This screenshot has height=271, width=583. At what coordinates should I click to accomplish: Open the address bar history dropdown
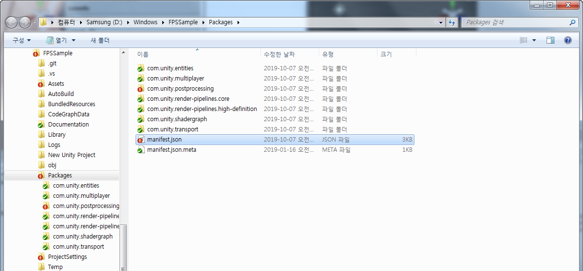[x=441, y=22]
